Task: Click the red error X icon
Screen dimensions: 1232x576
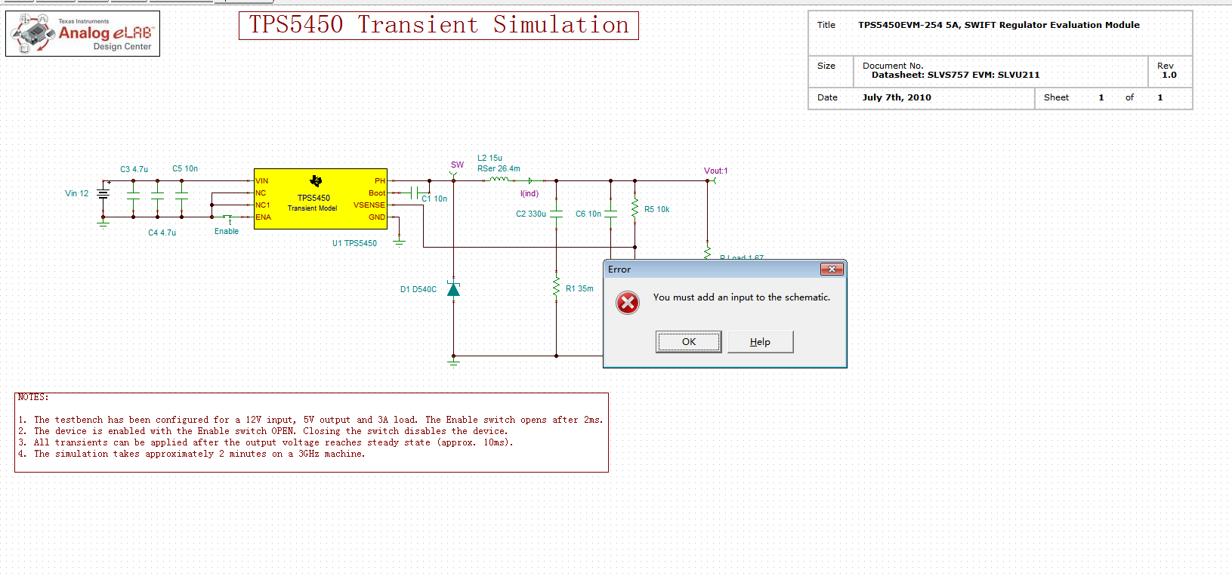Action: [628, 303]
